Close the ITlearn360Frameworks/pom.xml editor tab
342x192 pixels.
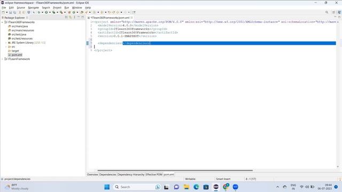[131, 18]
